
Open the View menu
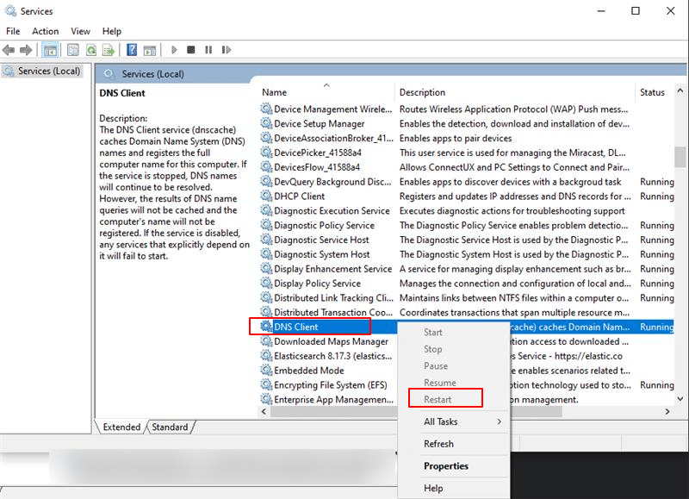(x=80, y=31)
